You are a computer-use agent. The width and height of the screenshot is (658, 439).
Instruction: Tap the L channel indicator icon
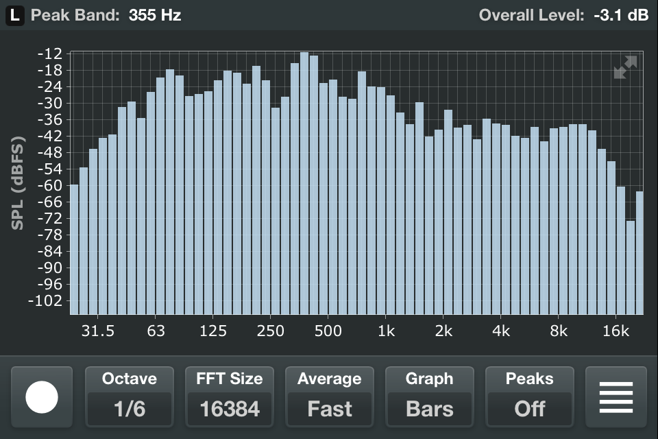point(15,15)
